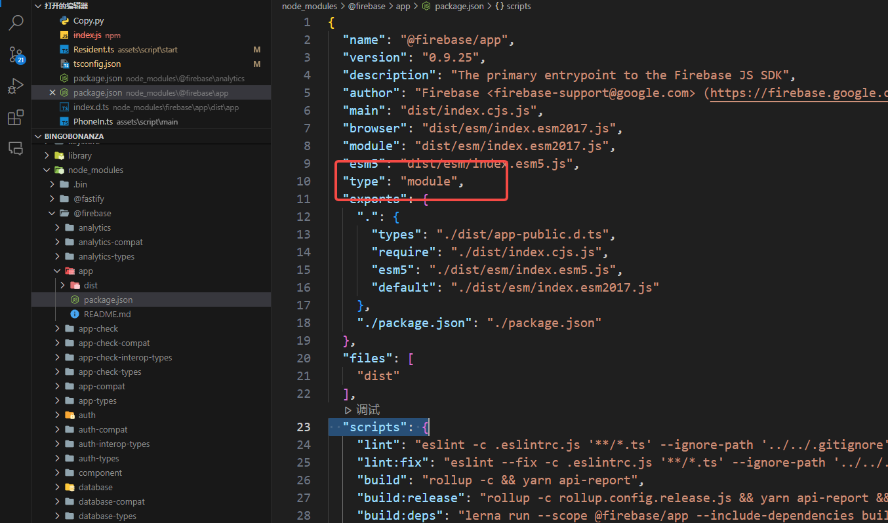Click the folder icon of app-check-types
Screen dimensions: 888x523
click(70, 372)
